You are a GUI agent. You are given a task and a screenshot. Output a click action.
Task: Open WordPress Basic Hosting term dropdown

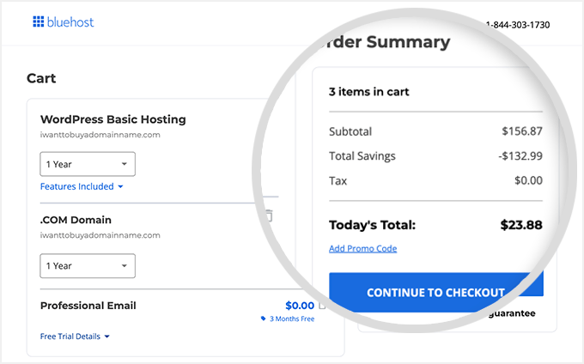point(88,164)
